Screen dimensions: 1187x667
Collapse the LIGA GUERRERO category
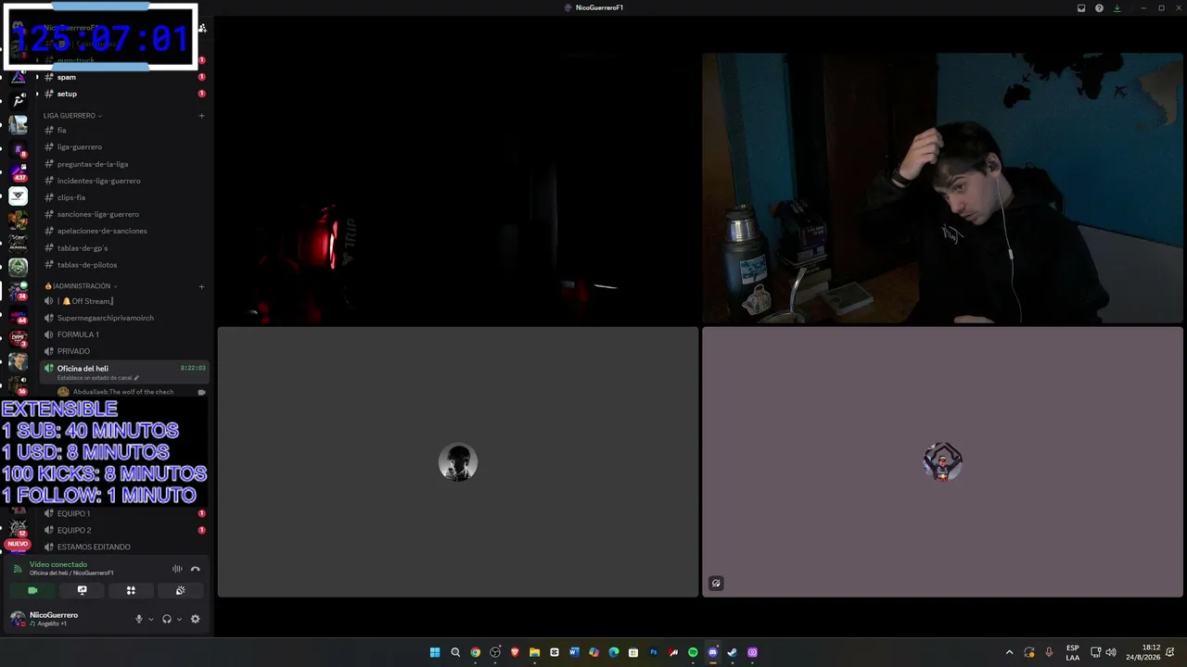point(72,116)
